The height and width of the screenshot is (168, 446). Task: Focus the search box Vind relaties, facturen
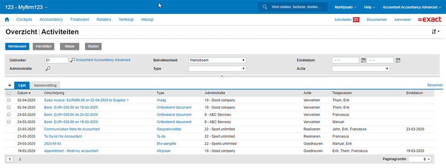point(296,7)
